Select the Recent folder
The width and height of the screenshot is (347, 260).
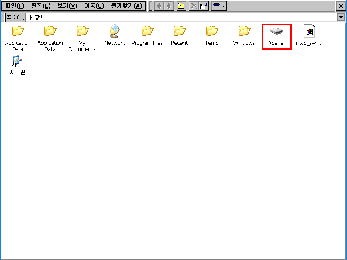pyautogui.click(x=179, y=35)
